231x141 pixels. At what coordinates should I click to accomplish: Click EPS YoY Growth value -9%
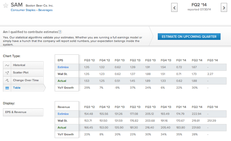tap(117, 88)
